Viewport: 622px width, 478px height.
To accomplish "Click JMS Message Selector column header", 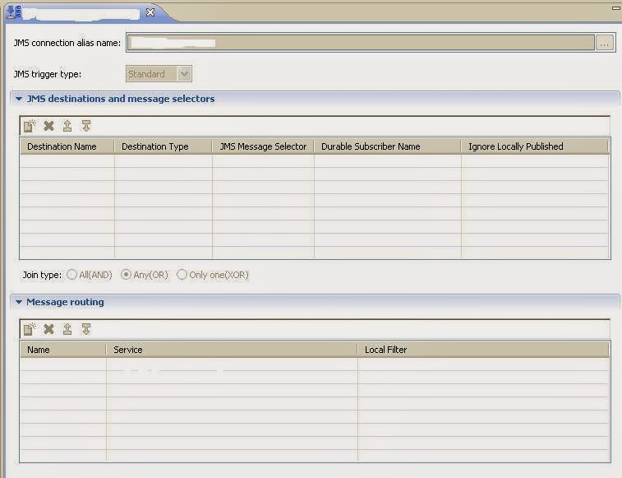I will point(263,146).
